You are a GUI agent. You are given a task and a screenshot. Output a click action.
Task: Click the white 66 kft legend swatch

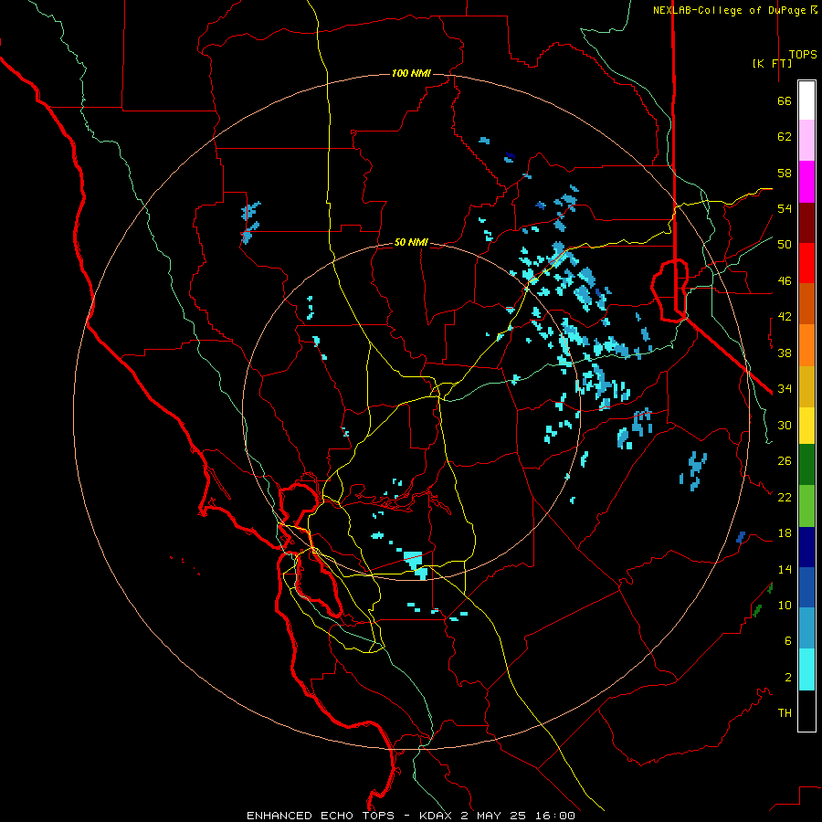(806, 100)
